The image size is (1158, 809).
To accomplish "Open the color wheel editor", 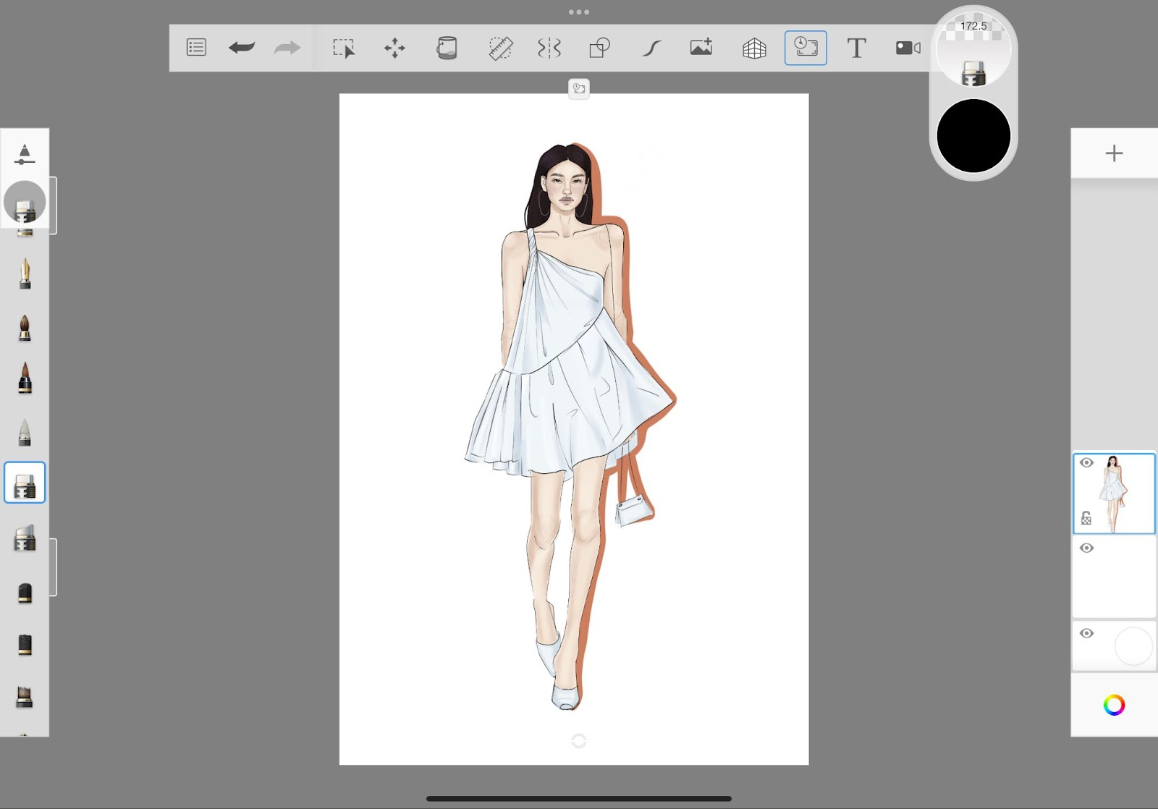I will (1114, 705).
